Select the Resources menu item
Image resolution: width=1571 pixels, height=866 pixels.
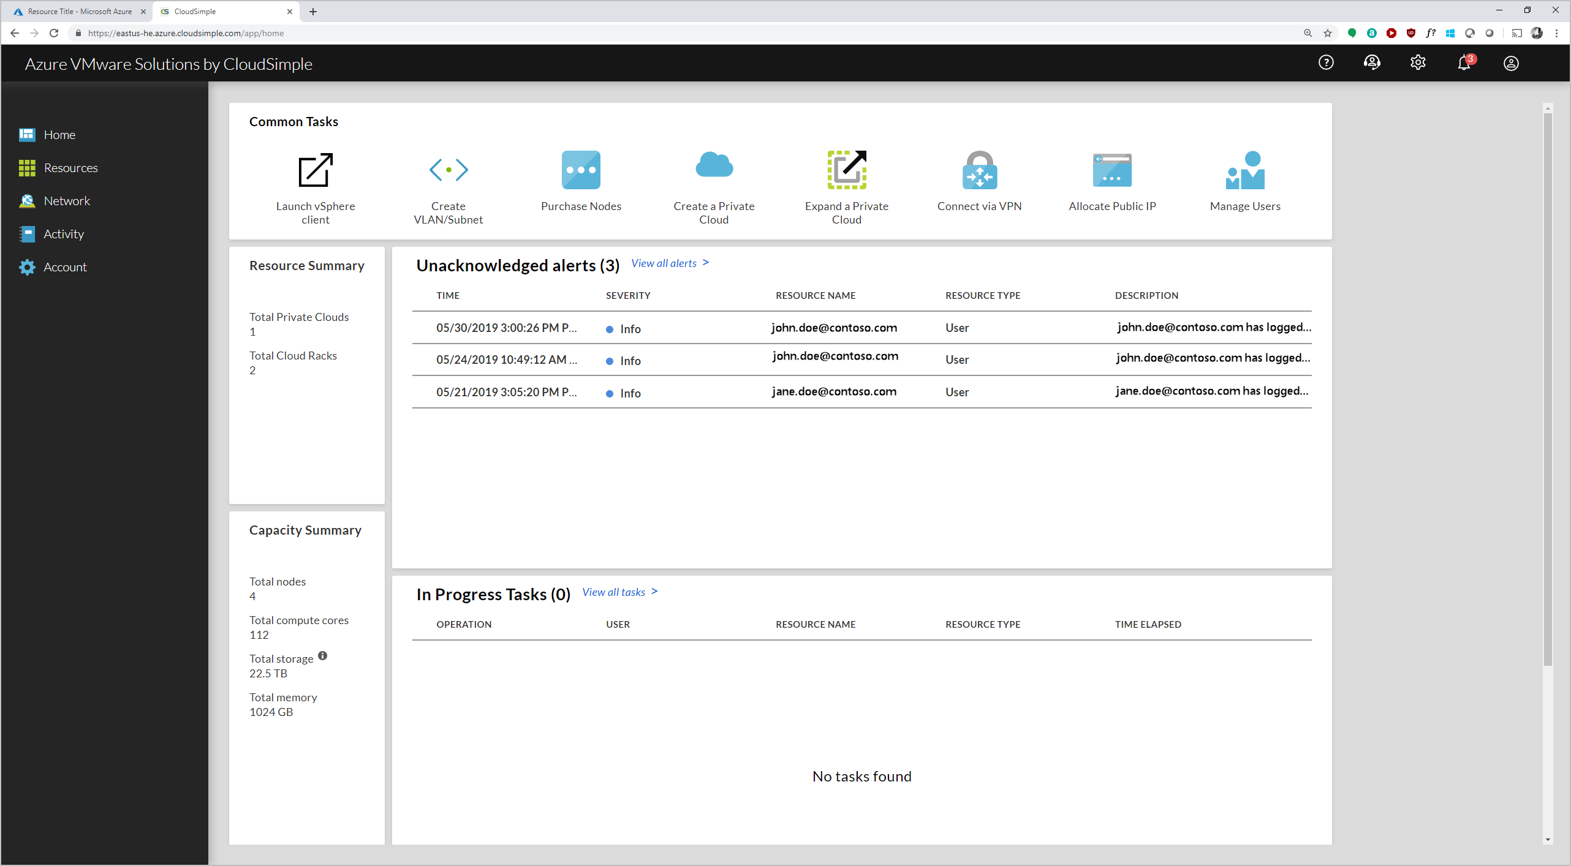pos(70,167)
